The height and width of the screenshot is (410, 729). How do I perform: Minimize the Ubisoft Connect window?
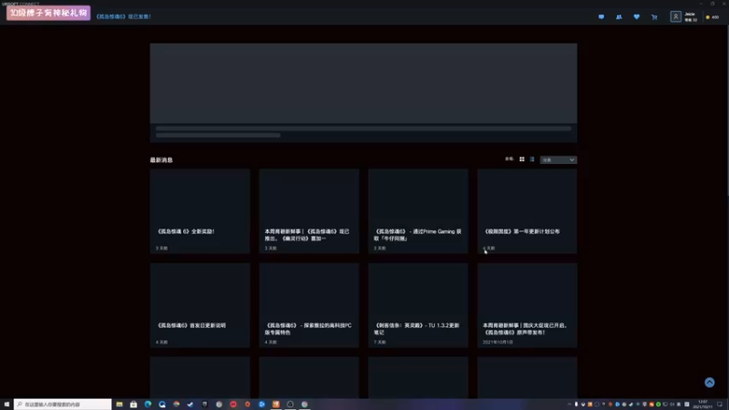[701, 4]
